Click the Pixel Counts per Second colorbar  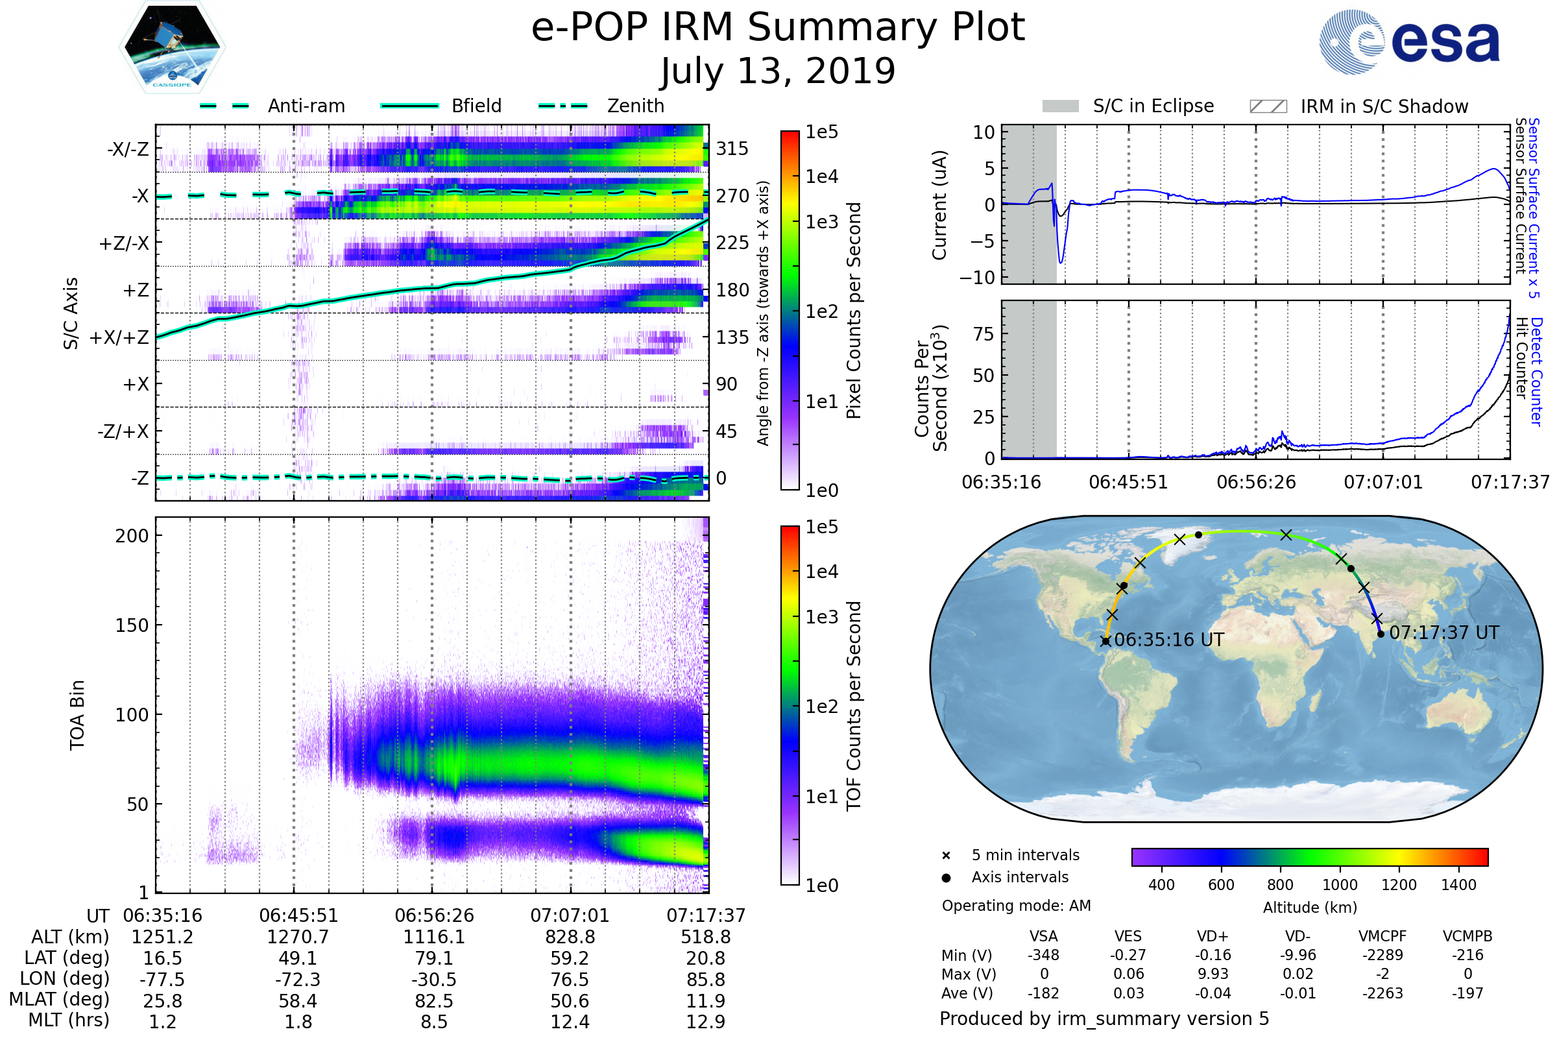click(x=790, y=311)
